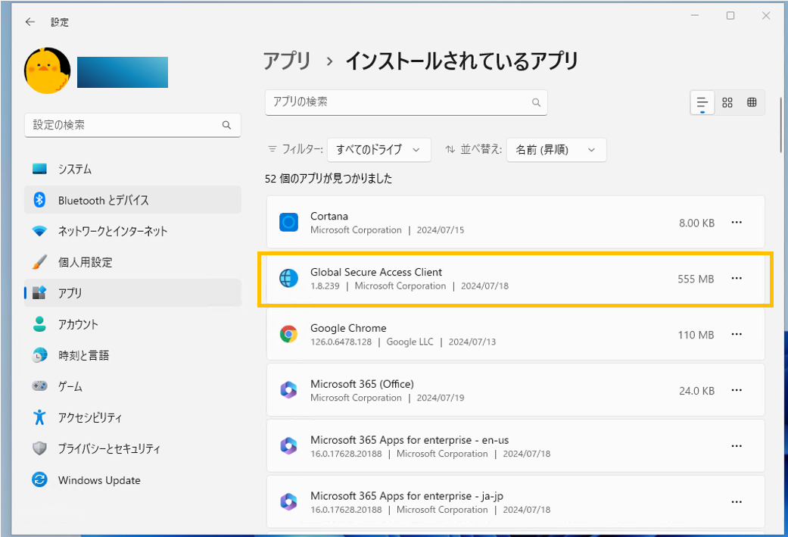
Task: Open more options for Microsoft 365 (Office)
Action: tap(737, 390)
